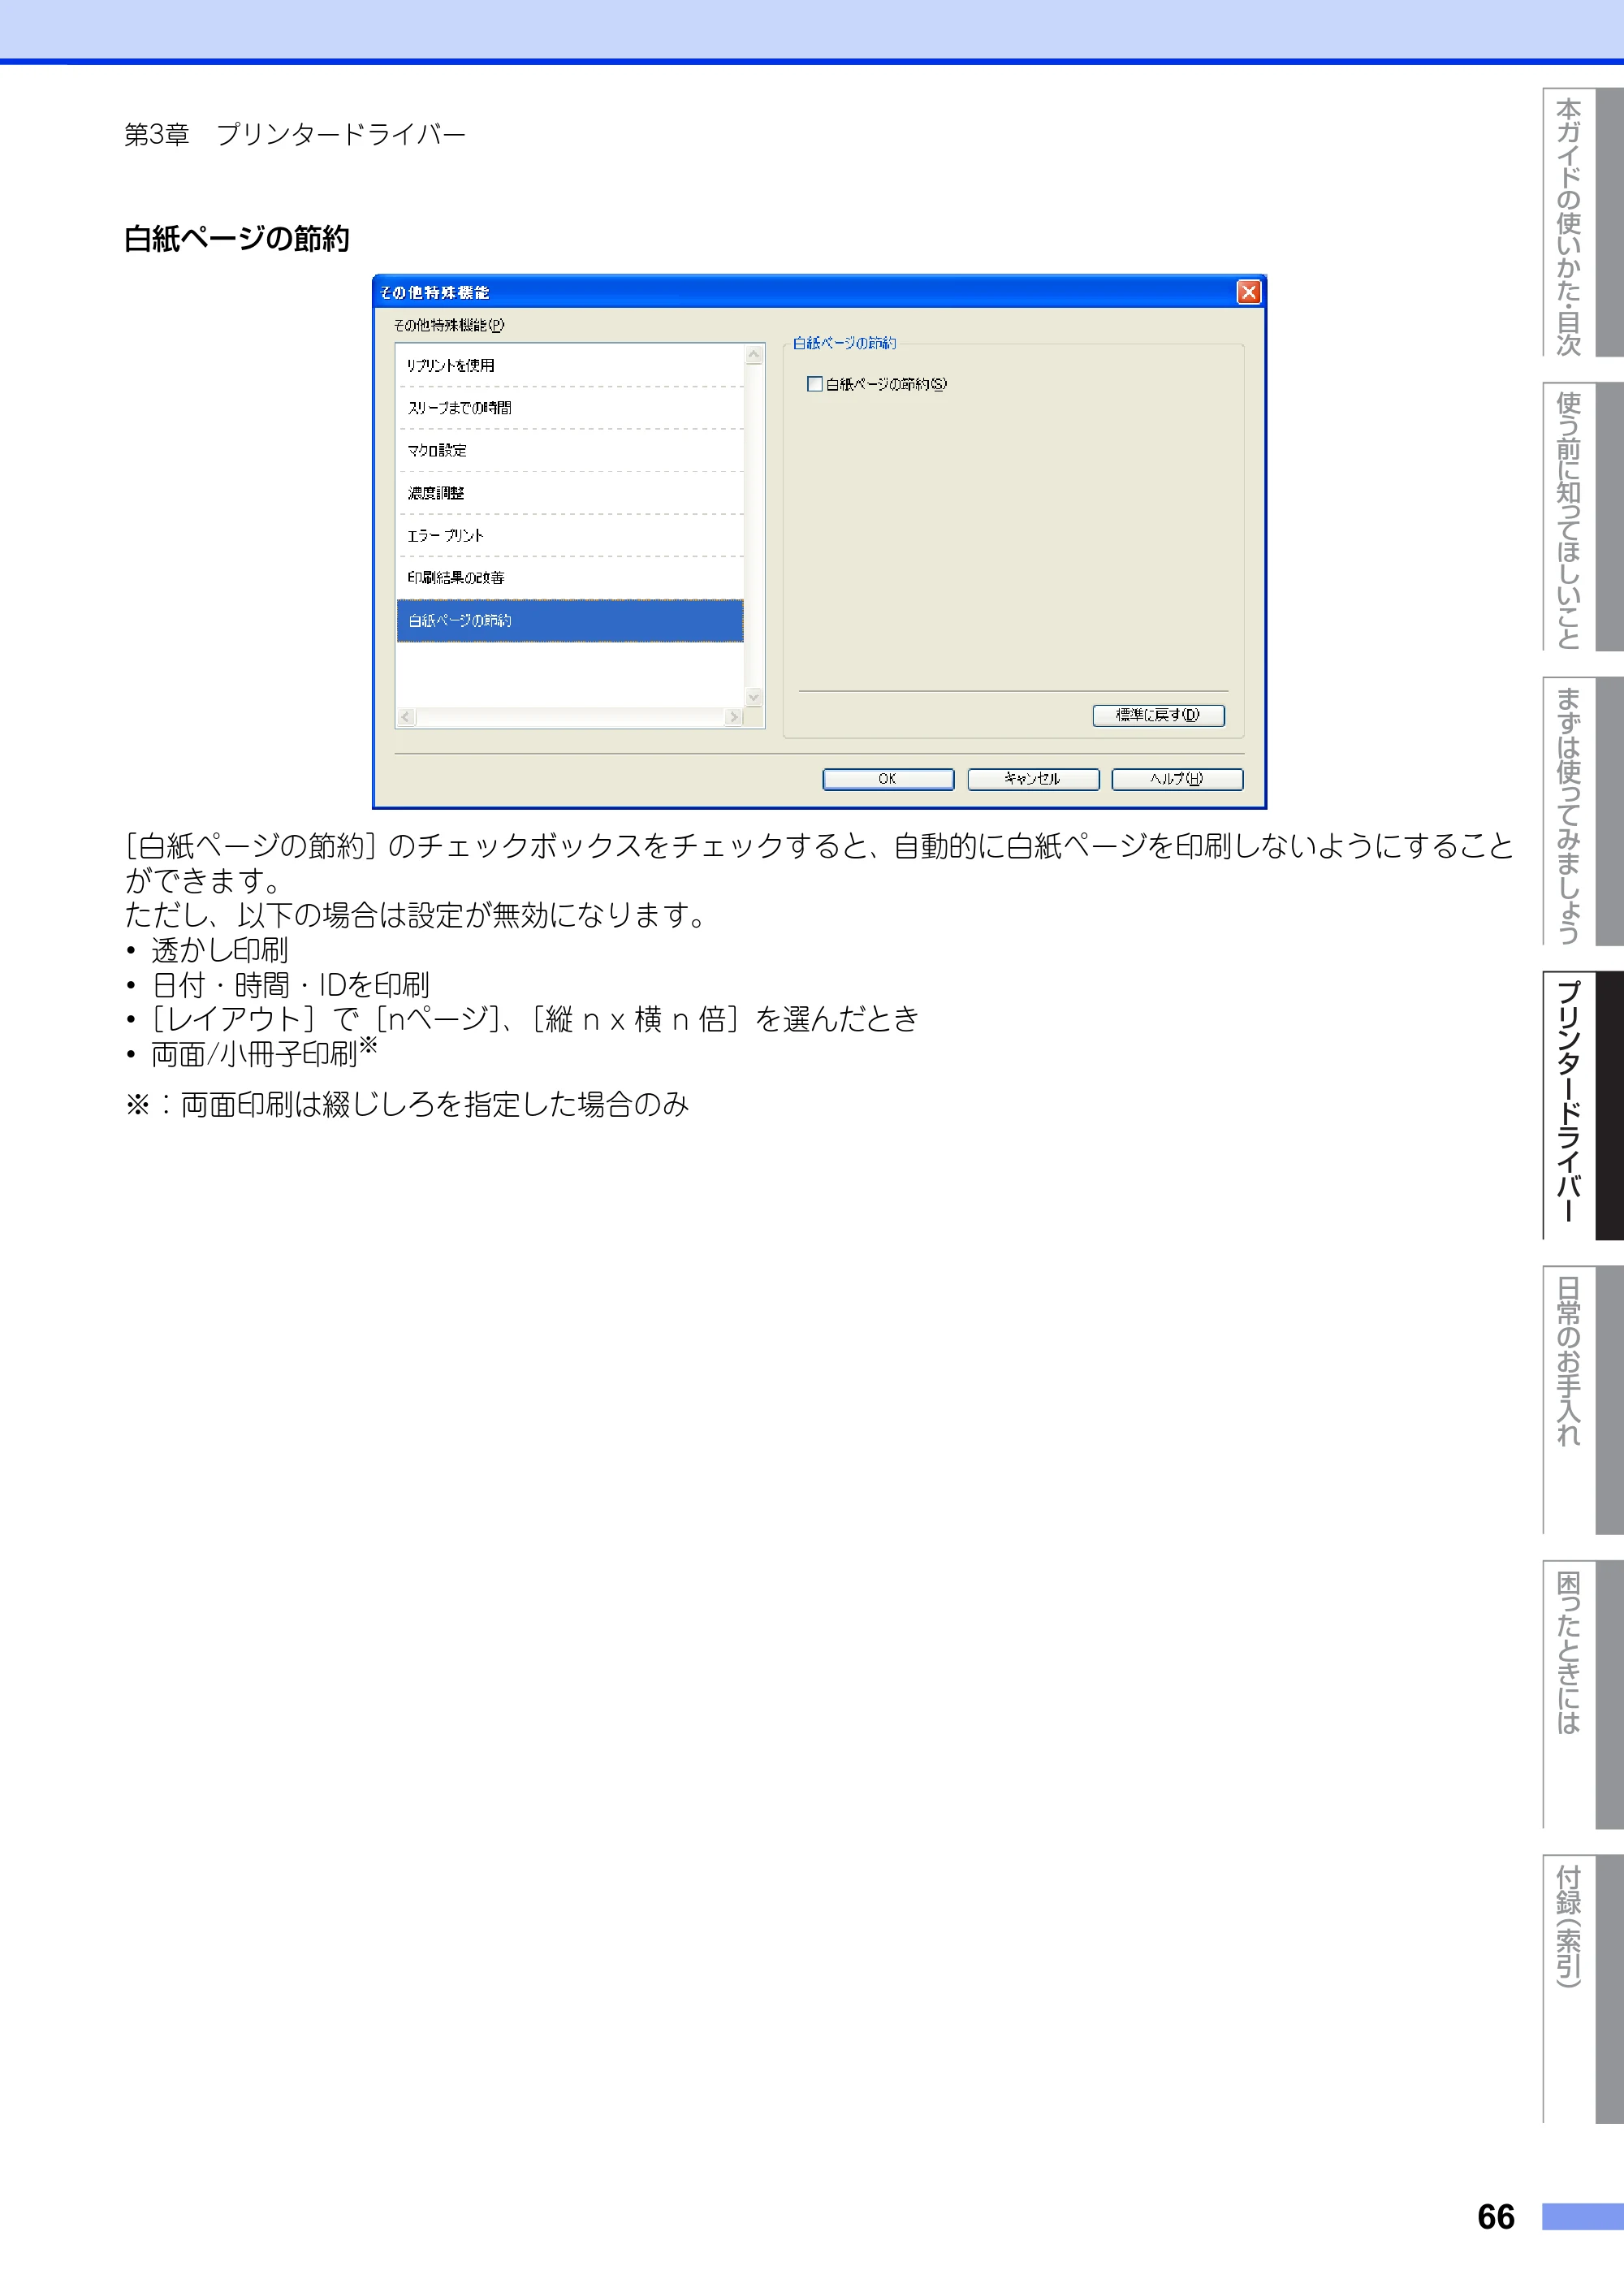This screenshot has height=2292, width=1624.
Task: Select 印刷結果の改善 list item
Action: pyautogui.click(x=570, y=578)
